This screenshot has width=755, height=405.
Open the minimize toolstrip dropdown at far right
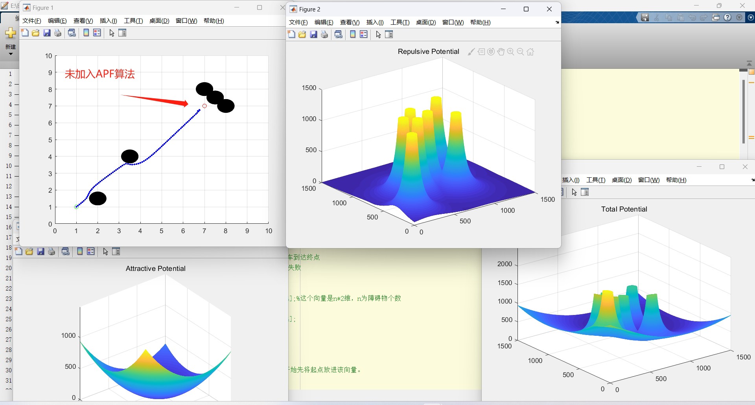click(751, 18)
